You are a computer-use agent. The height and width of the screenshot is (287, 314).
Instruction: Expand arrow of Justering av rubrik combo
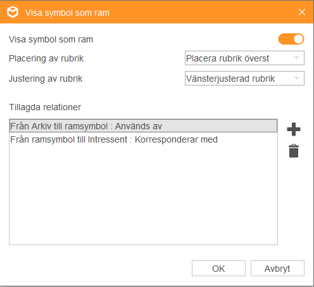click(296, 79)
